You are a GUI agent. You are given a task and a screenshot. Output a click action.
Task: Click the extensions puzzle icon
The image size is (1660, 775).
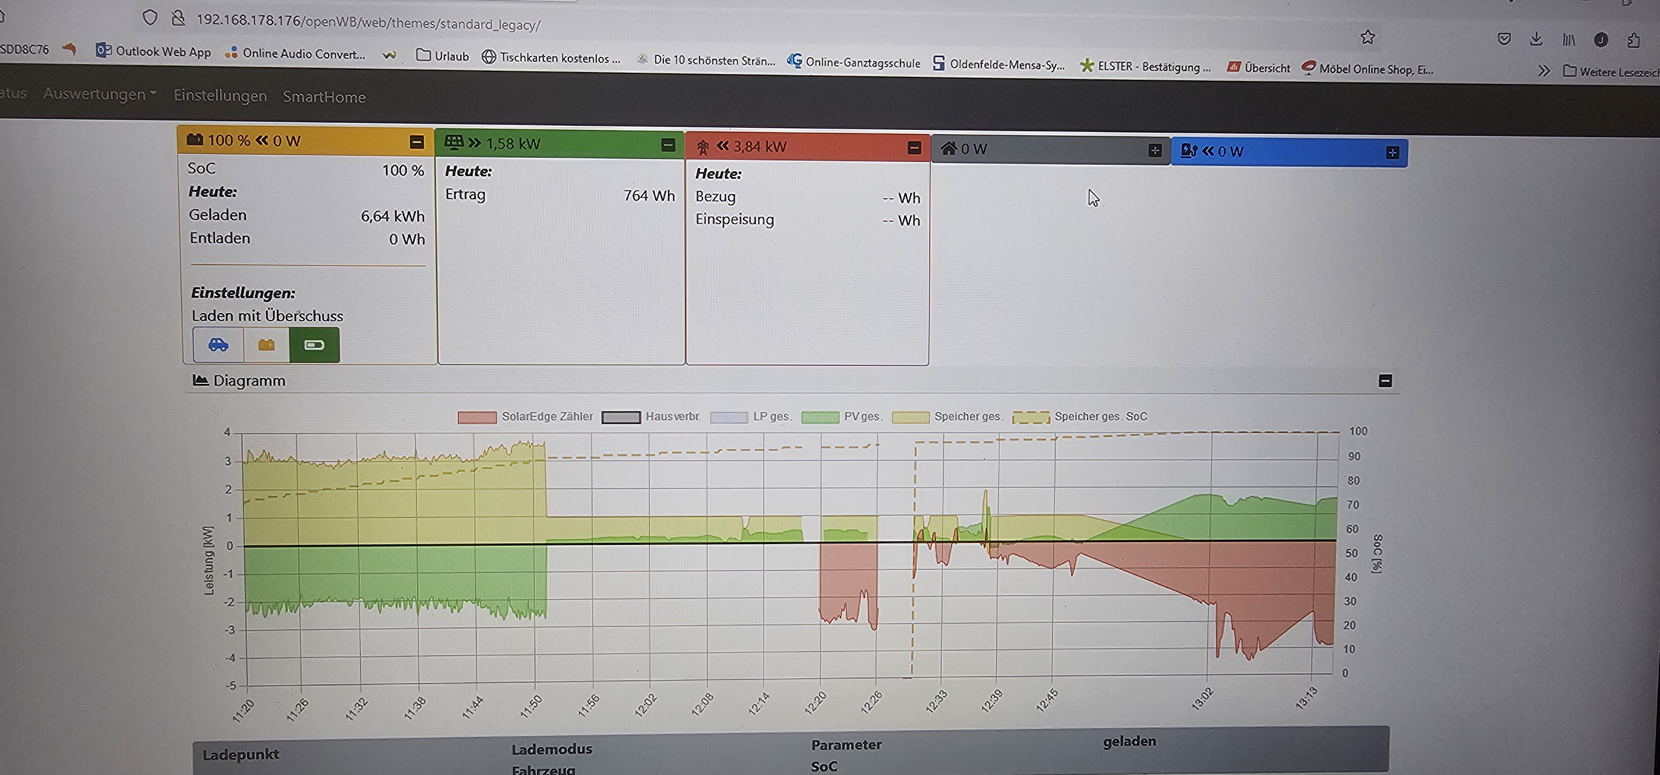1633,41
